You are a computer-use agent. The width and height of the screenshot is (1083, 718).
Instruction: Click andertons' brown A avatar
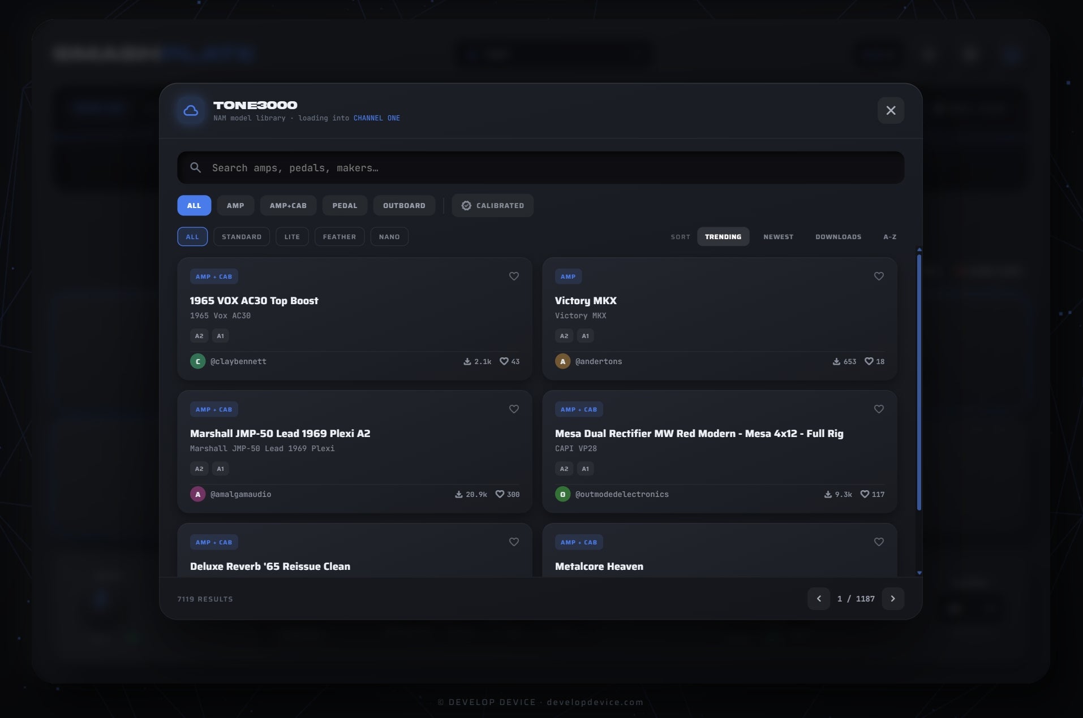(562, 361)
